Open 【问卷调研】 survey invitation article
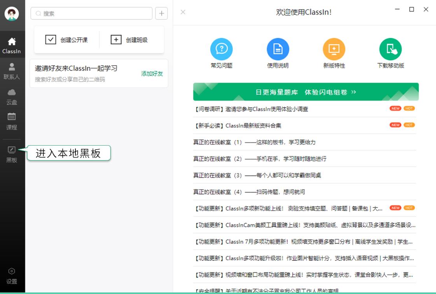Screen dimensions: 436x294 (305, 109)
